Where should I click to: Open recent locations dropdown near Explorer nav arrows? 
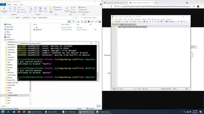[8, 18]
